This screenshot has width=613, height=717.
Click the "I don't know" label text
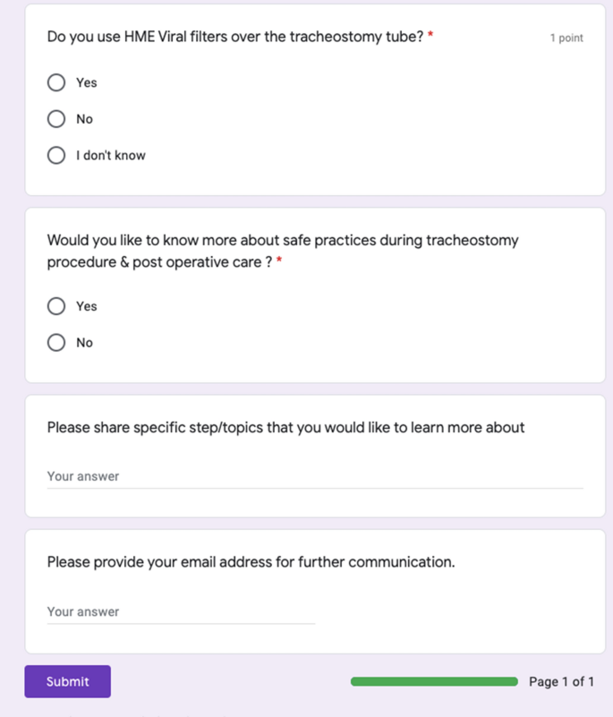tap(111, 156)
